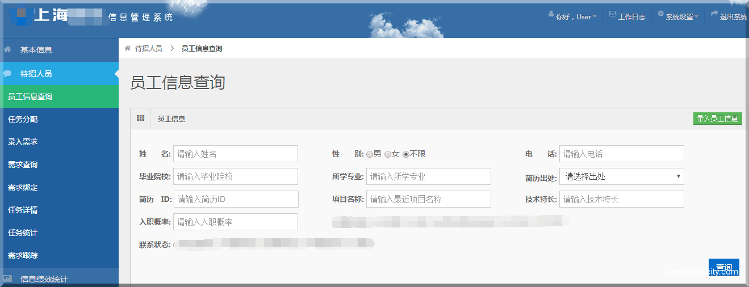Click the 请输入电话 phone field
This screenshot has height=287, width=749.
(622, 154)
